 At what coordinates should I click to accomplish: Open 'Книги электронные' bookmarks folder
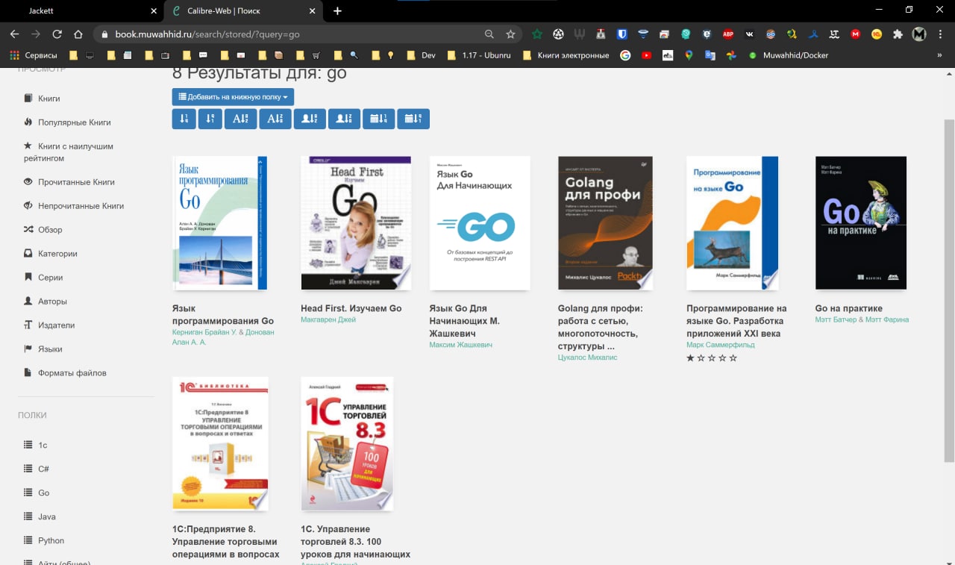point(566,55)
